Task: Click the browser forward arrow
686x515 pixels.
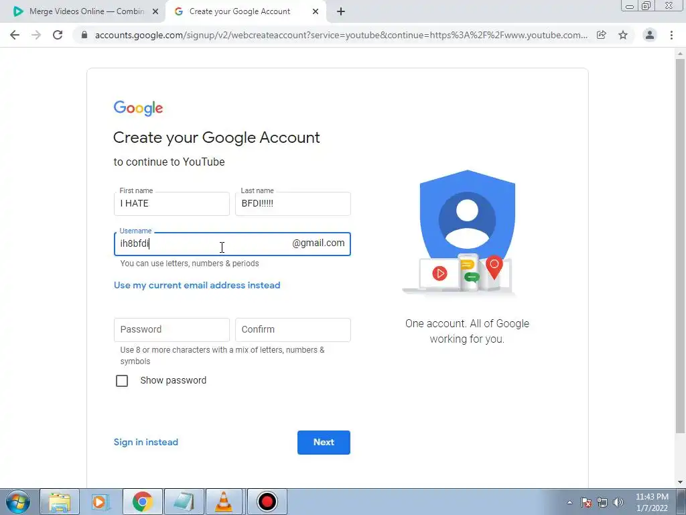Action: point(36,35)
